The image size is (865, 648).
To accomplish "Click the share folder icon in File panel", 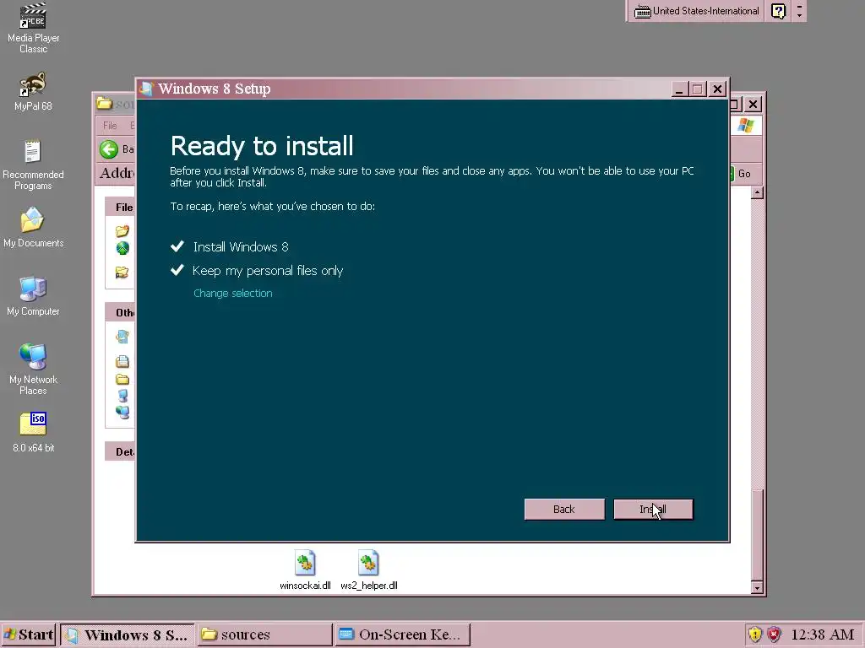I will (x=122, y=273).
